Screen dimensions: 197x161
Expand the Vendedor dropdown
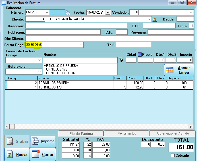click(x=191, y=13)
